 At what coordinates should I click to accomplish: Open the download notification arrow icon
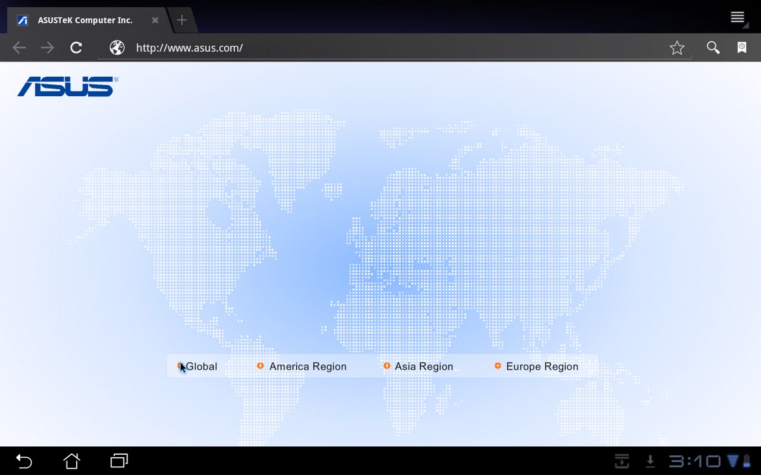[650, 461]
